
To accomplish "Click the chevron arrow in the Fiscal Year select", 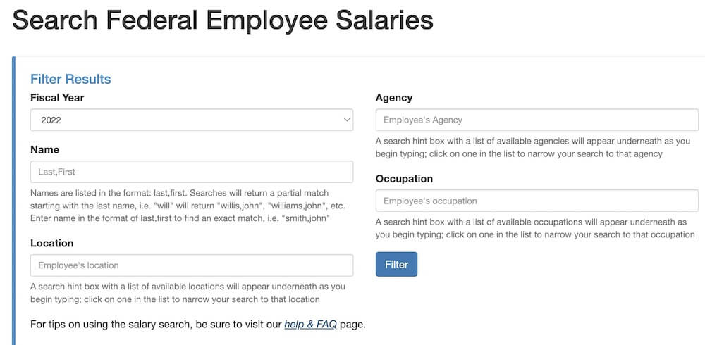I will click(347, 120).
